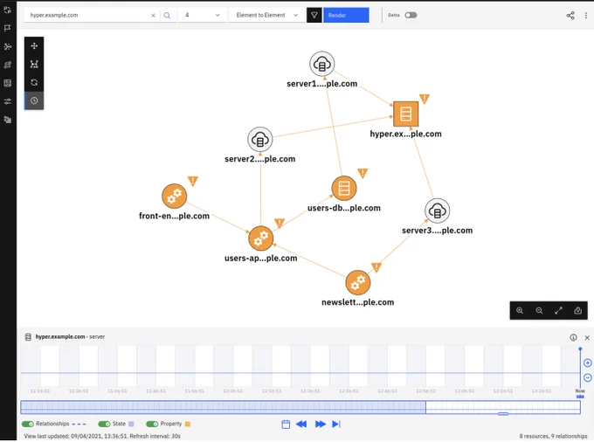Click the zoom out canvas button
Screen dimensions: 594x442
pos(539,311)
